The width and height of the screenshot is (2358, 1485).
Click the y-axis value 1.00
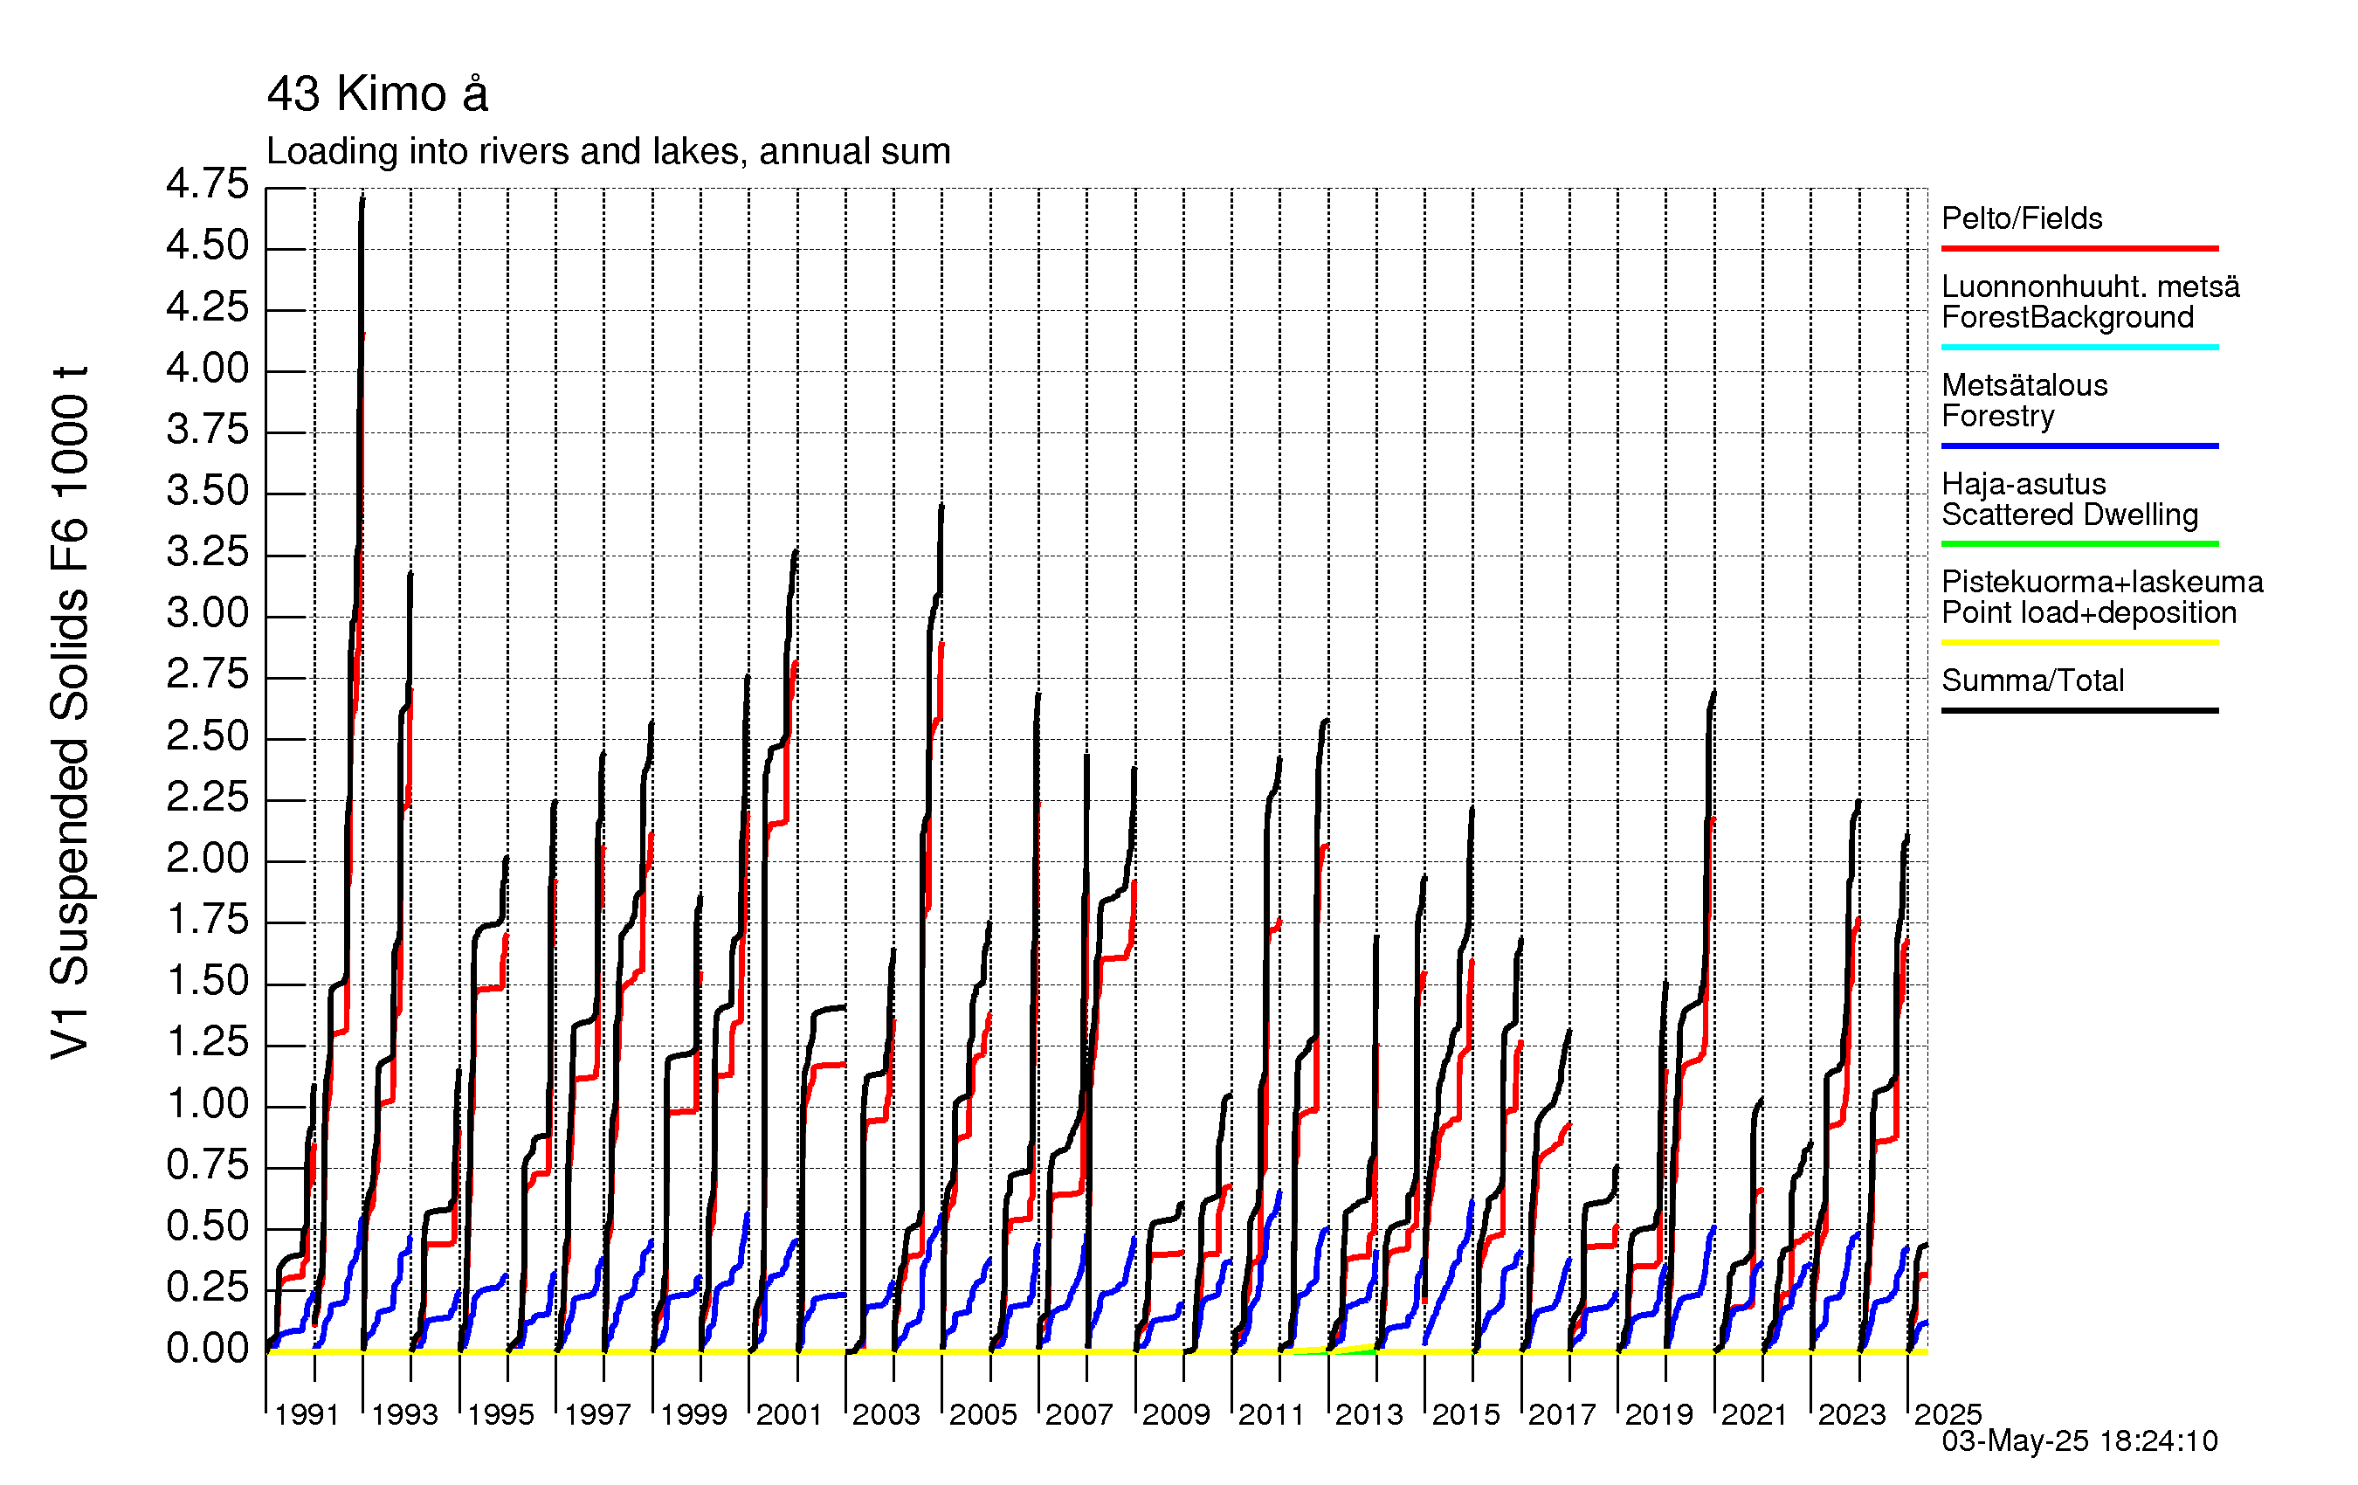click(x=208, y=1104)
